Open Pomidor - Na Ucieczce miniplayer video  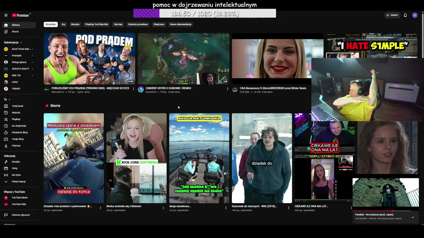coord(386,193)
